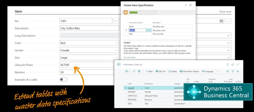Click ellipsis button beside the calendar field
This screenshot has width=254, height=112.
(x=228, y=21)
